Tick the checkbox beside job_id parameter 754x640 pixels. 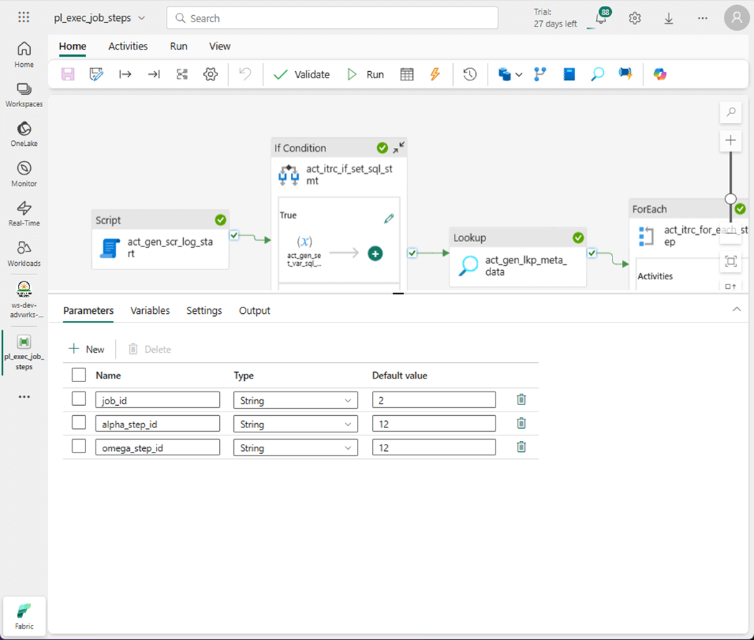[x=79, y=400]
